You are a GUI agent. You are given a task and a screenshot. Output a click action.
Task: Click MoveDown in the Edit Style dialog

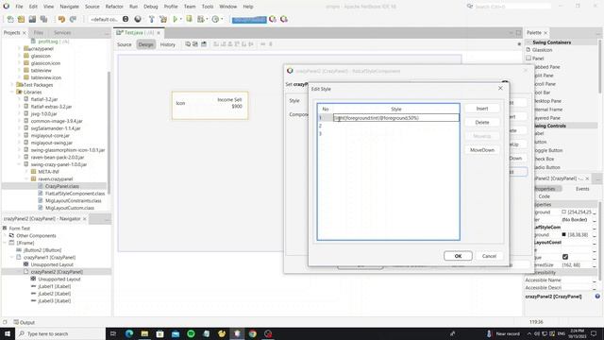point(482,150)
